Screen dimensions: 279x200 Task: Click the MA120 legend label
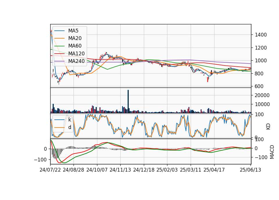[x=76, y=54]
